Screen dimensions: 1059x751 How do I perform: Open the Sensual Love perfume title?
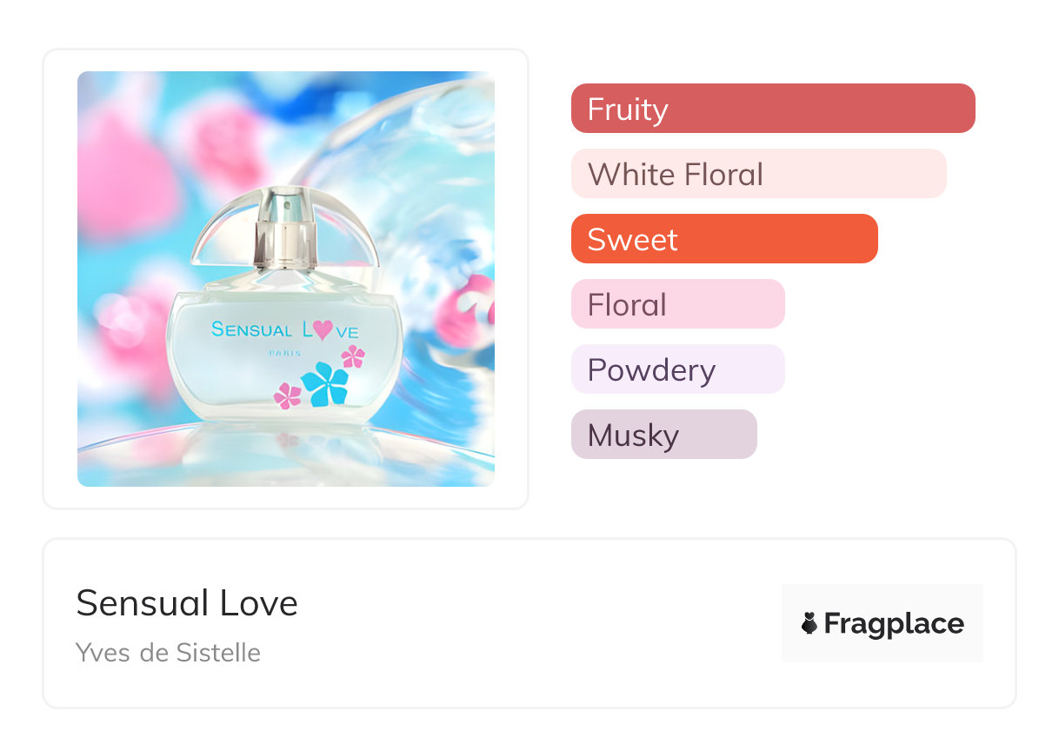[187, 603]
